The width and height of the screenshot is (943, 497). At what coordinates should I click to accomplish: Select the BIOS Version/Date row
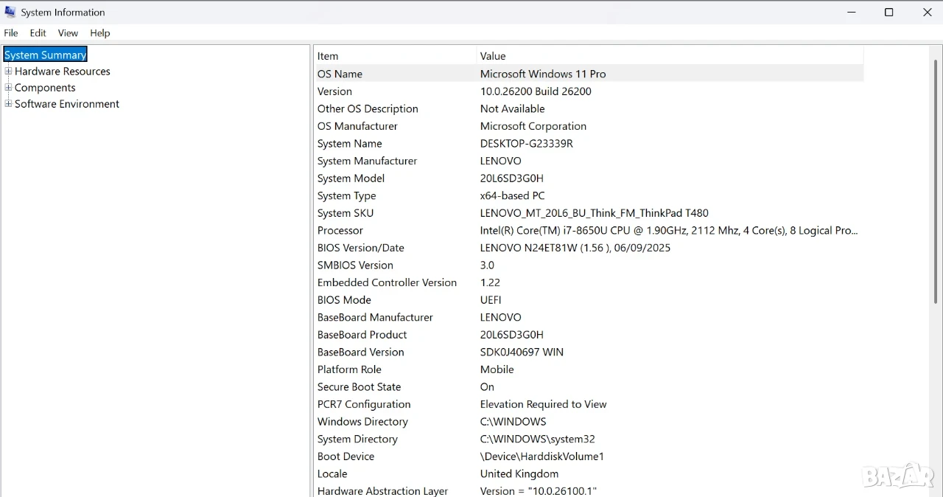(x=589, y=248)
